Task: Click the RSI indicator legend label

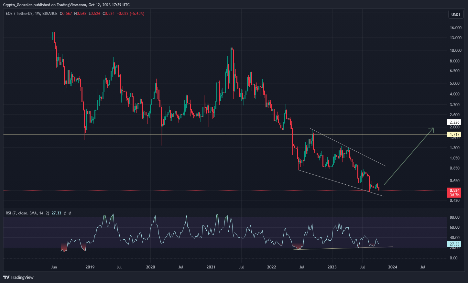Action: (27, 213)
